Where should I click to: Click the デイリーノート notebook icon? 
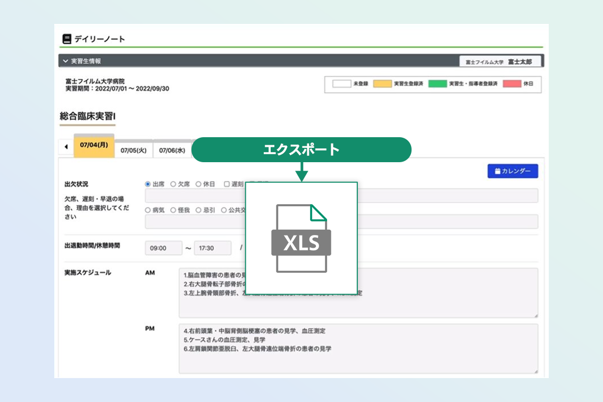(66, 39)
